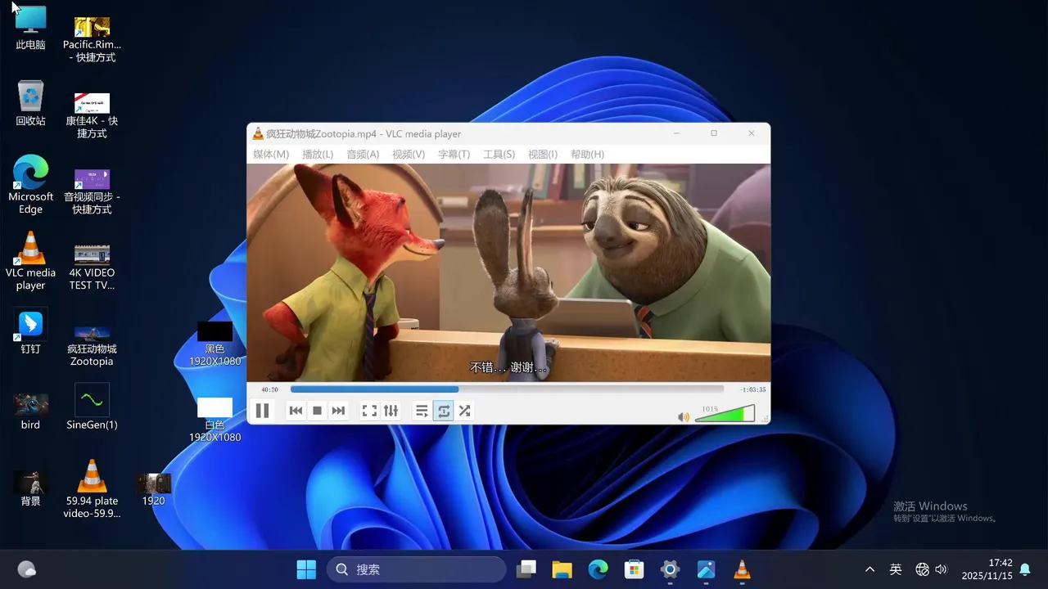Open the taskbar widgets weather icon
The image size is (1048, 589).
(x=27, y=569)
